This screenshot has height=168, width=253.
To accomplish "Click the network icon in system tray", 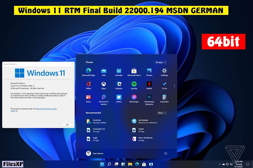I will coord(227,164).
